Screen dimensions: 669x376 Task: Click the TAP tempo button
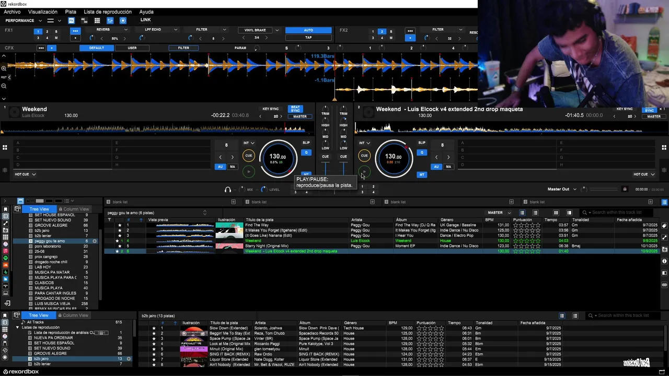pos(308,38)
